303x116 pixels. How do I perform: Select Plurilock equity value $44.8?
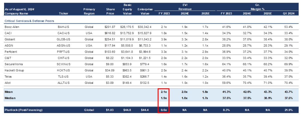[x=127, y=110]
